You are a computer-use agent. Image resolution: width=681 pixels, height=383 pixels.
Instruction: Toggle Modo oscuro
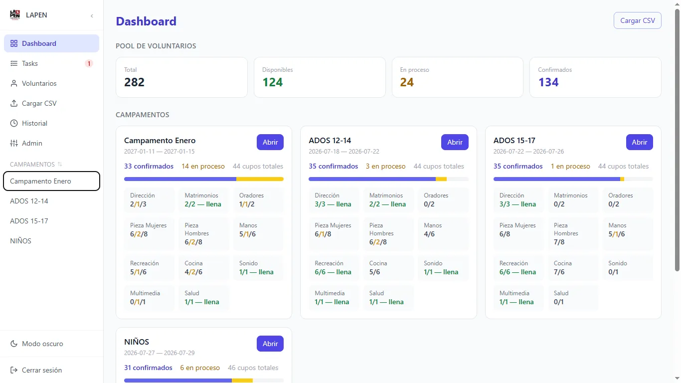pyautogui.click(x=51, y=344)
